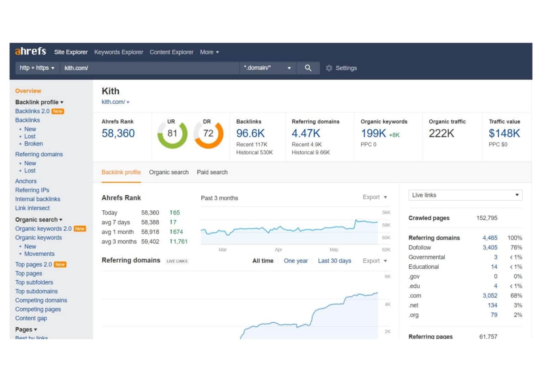Click the Historical 530K backlinks text
Viewport: 542px width, 382px height.
click(255, 153)
